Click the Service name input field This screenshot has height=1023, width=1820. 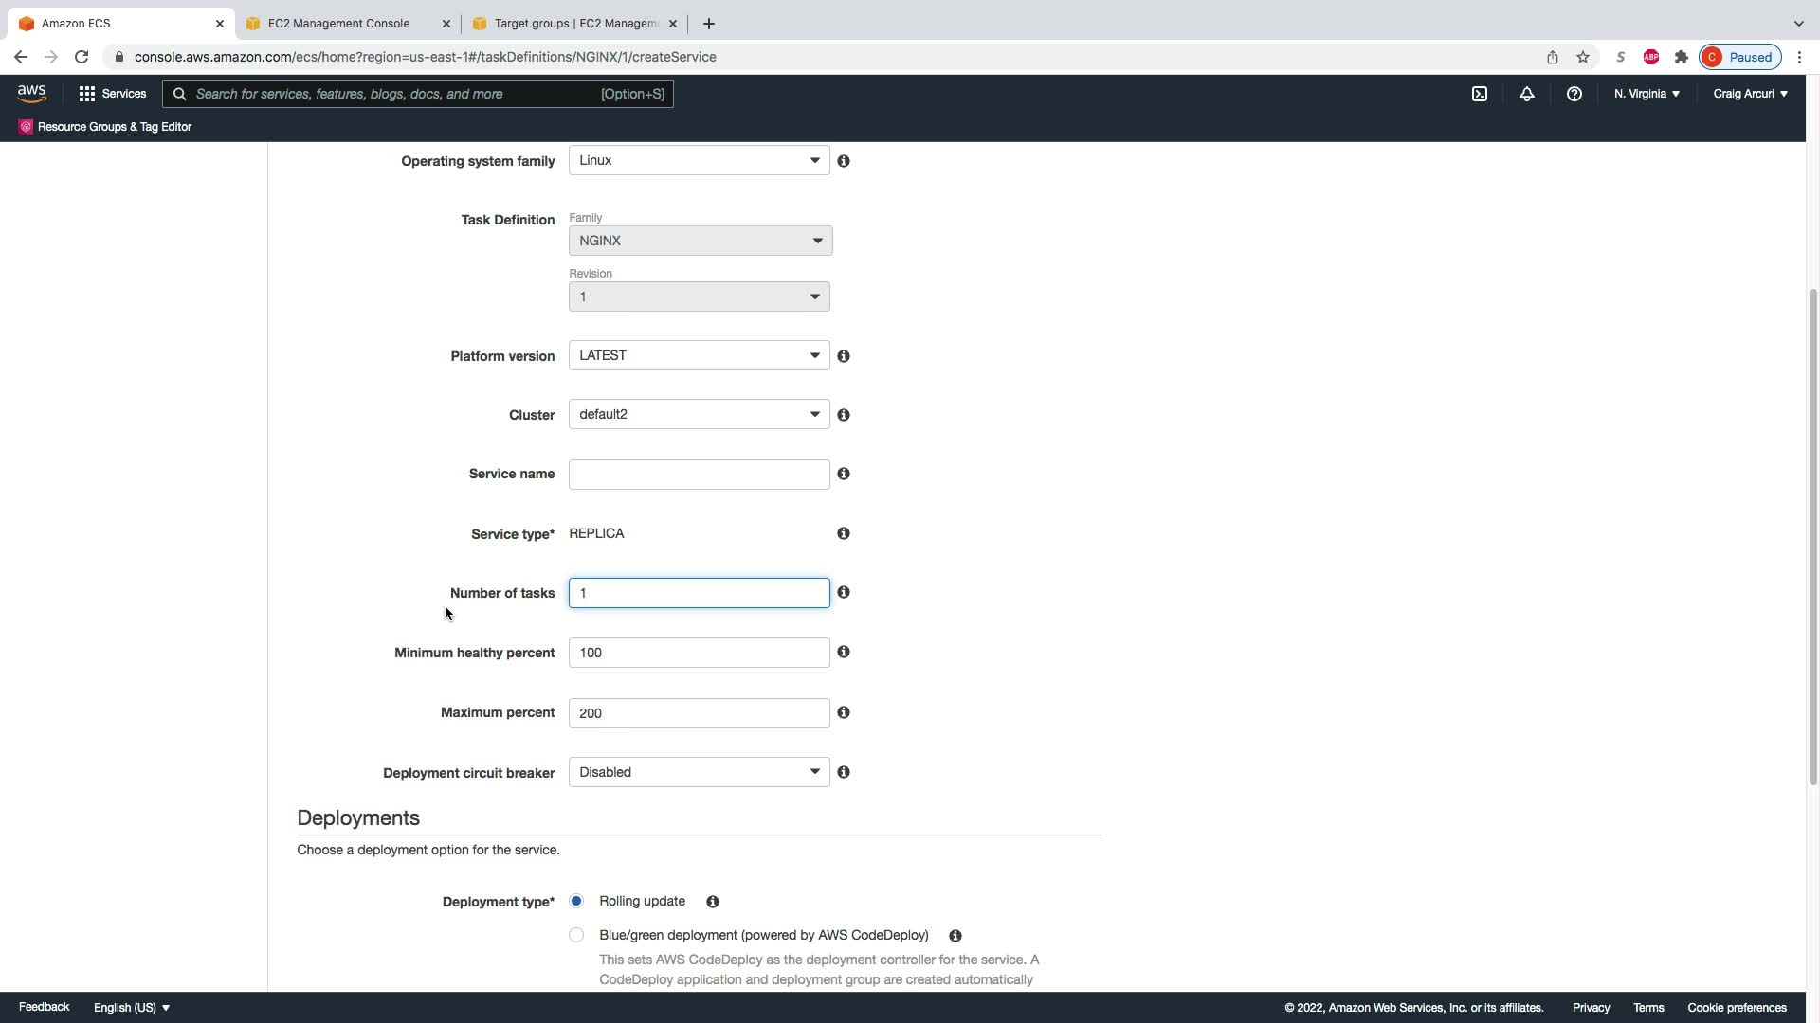(699, 475)
